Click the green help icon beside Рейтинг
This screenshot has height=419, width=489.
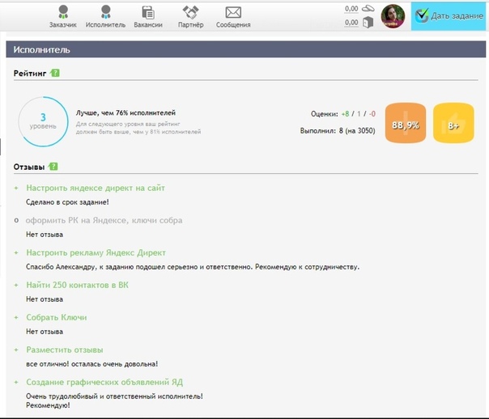[x=54, y=73]
